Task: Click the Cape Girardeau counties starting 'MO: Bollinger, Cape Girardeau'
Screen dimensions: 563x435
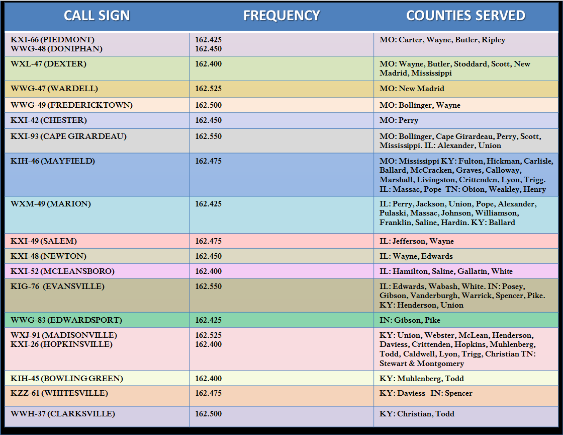Action: (460, 141)
